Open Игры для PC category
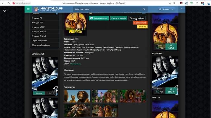The width and height of the screenshot is (211, 118). pyautogui.click(x=45, y=18)
